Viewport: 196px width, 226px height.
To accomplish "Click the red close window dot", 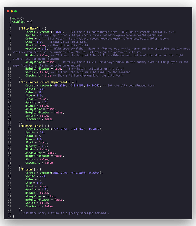I will [8, 11].
